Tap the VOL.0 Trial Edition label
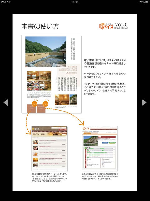This screenshot has height=201, width=150. click(x=121, y=26)
